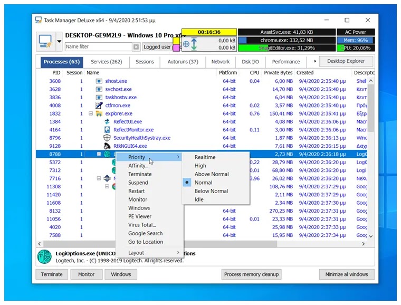Open the Autoruns (37) tab
Image resolution: width=401 pixels, height=305 pixels.
(x=183, y=62)
